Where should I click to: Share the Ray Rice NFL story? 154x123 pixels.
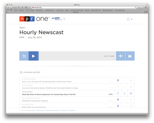coord(124,93)
